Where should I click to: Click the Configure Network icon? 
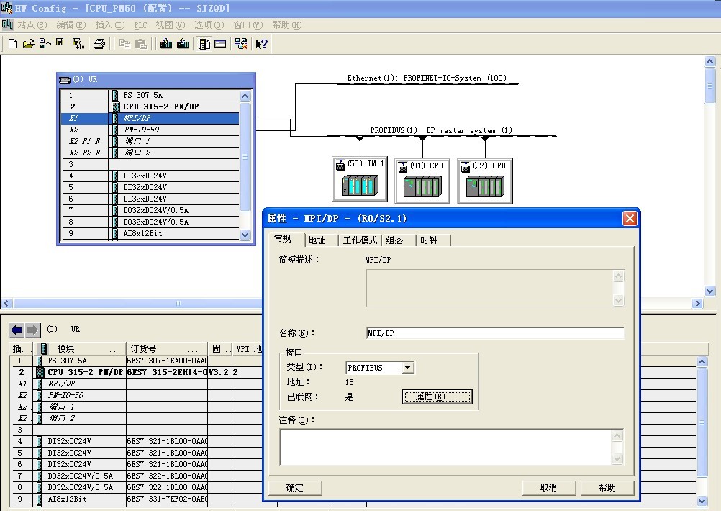point(241,44)
